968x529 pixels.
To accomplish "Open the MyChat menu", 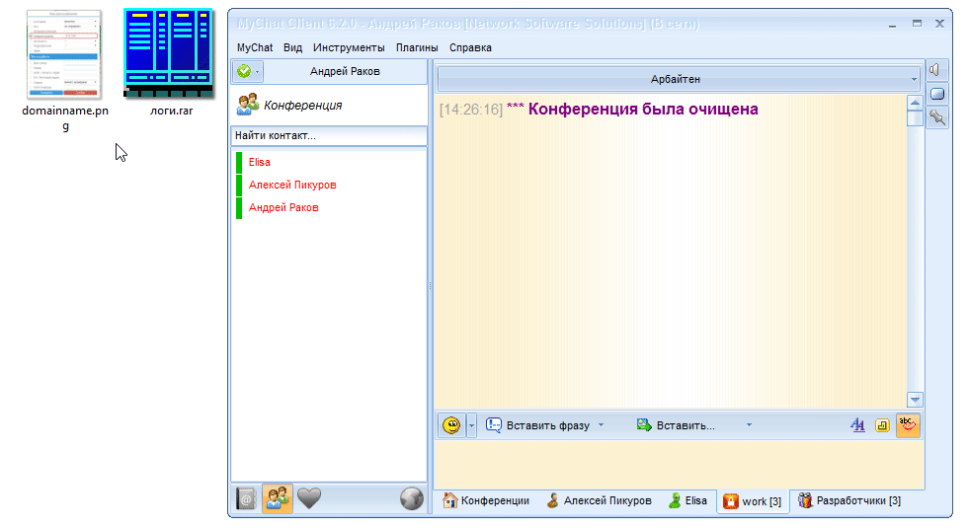I will tap(255, 47).
